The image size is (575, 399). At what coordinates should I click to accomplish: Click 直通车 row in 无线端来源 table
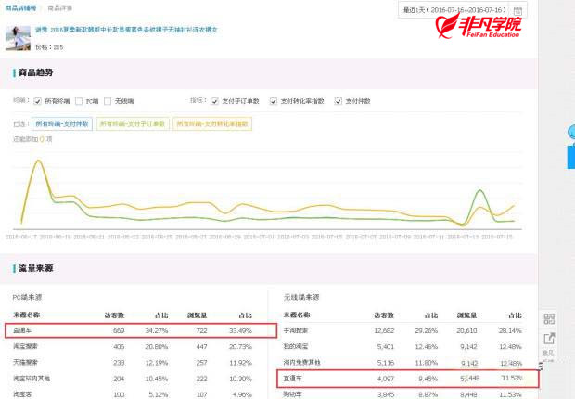point(408,379)
